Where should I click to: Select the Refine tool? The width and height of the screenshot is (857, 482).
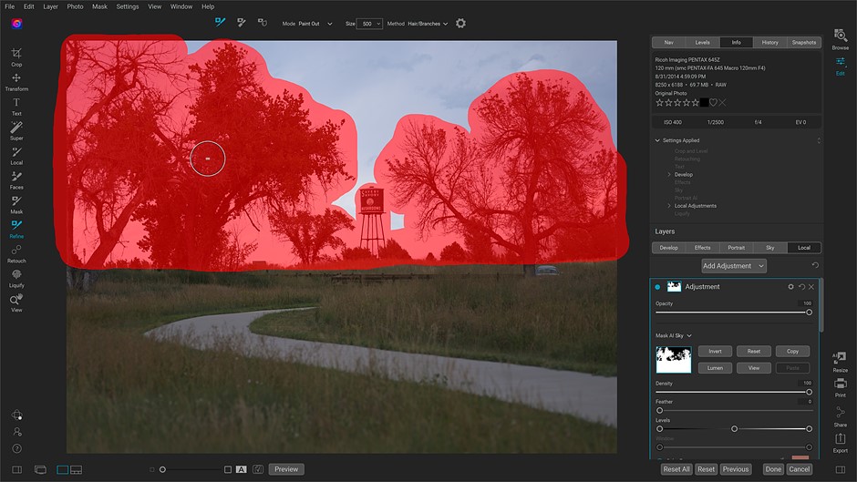coord(16,229)
